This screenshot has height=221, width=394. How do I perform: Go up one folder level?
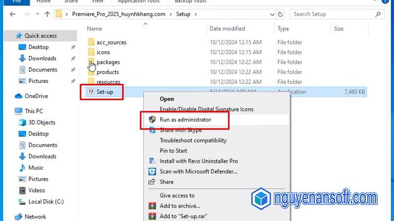point(47,14)
